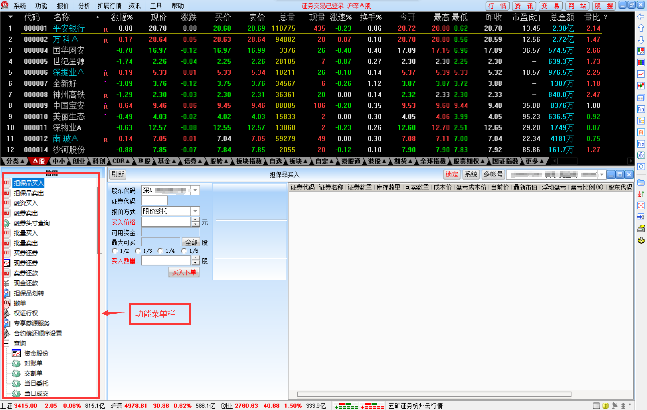Click the 撤单 hand stop icon
Viewport: 647px width, 410px height.
[x=7, y=303]
